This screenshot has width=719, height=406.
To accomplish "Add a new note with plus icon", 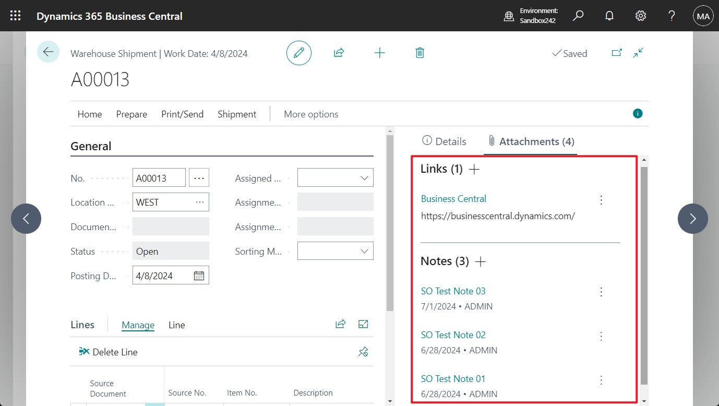I will pos(481,261).
